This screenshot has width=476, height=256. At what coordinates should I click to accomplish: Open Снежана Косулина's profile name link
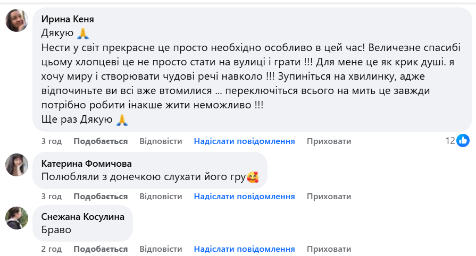(82, 216)
